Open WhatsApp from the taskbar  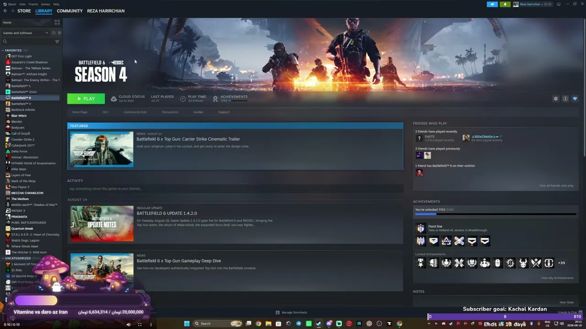(309, 324)
